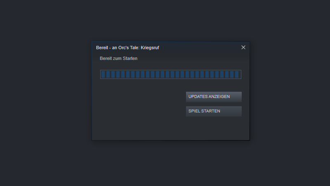Click the title bar between title and close icon
330x186 pixels.
pos(200,48)
